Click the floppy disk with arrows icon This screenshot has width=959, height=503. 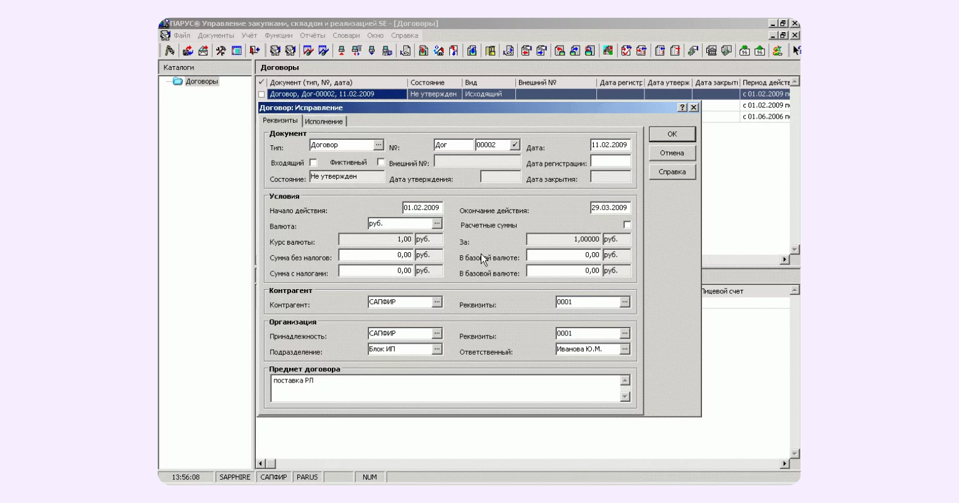(188, 51)
